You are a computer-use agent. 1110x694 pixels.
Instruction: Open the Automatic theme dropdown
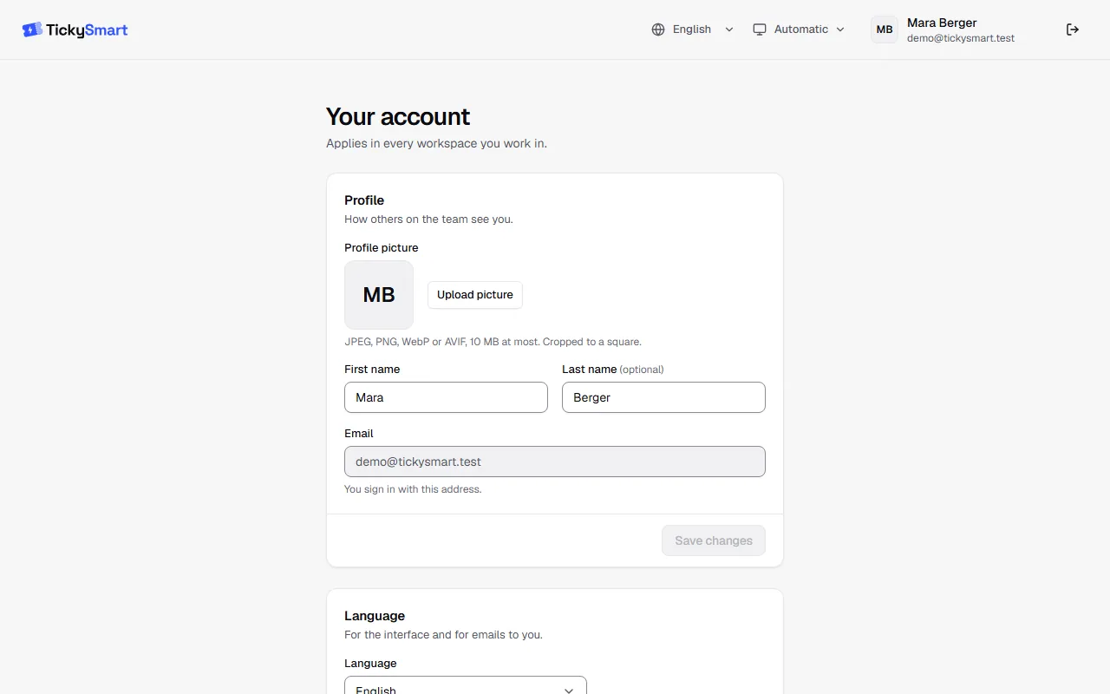click(799, 29)
